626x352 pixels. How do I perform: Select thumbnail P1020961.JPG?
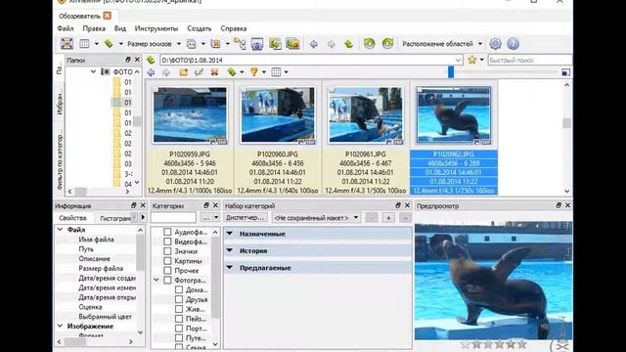pos(365,139)
